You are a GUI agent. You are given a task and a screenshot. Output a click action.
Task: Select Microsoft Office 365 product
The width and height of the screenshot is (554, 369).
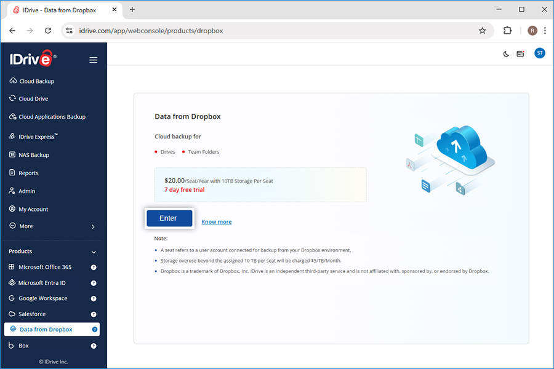tap(40, 267)
